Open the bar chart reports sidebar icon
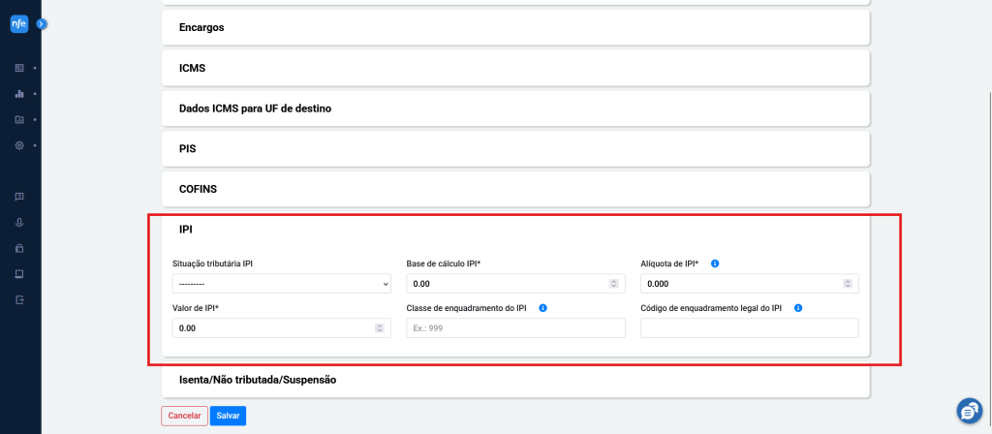The image size is (992, 434). click(19, 94)
